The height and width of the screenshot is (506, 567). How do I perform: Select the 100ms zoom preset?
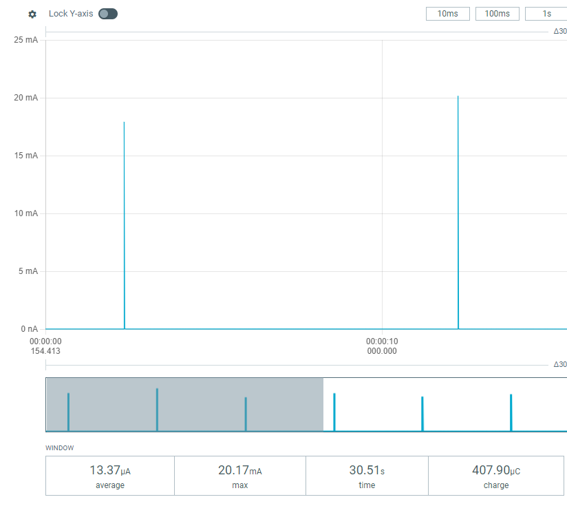coord(497,14)
